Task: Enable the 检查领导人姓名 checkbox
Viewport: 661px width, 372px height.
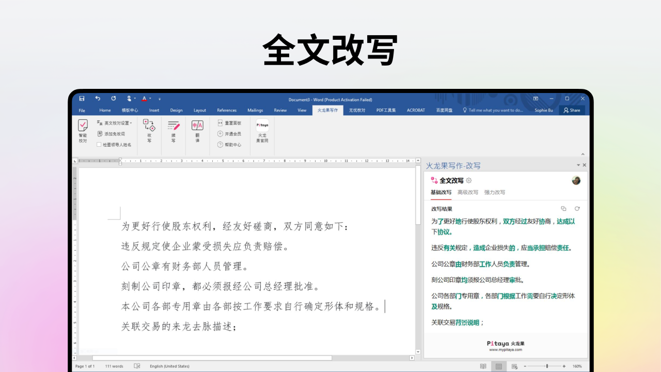Action: coord(99,144)
